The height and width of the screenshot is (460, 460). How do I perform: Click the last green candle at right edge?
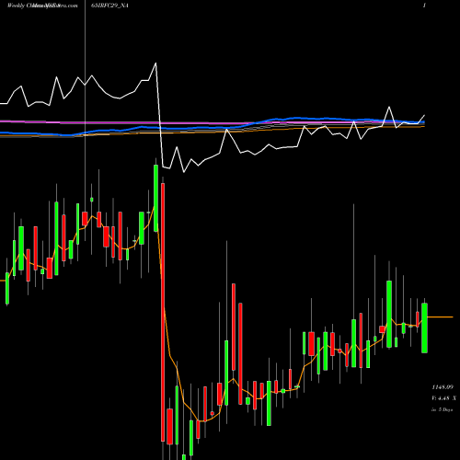tap(424, 328)
